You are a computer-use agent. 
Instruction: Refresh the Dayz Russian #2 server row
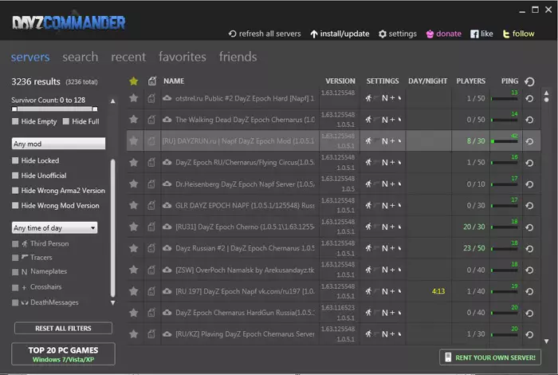(529, 249)
